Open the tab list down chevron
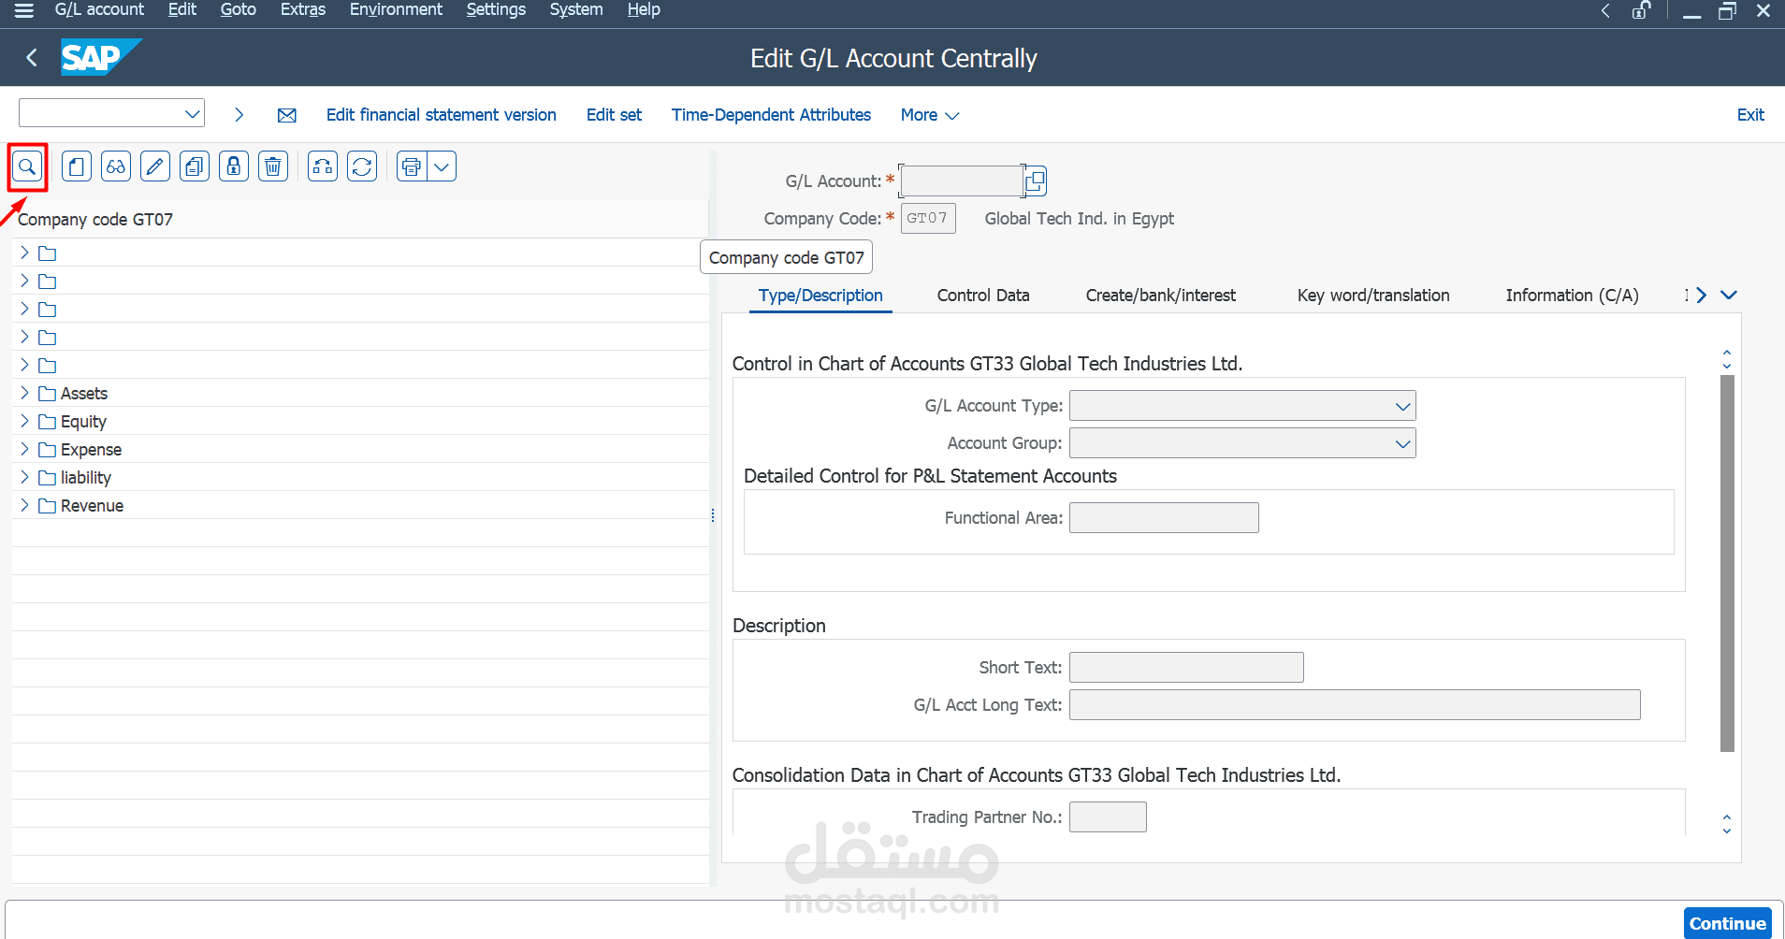This screenshot has height=939, width=1785. tap(1729, 295)
